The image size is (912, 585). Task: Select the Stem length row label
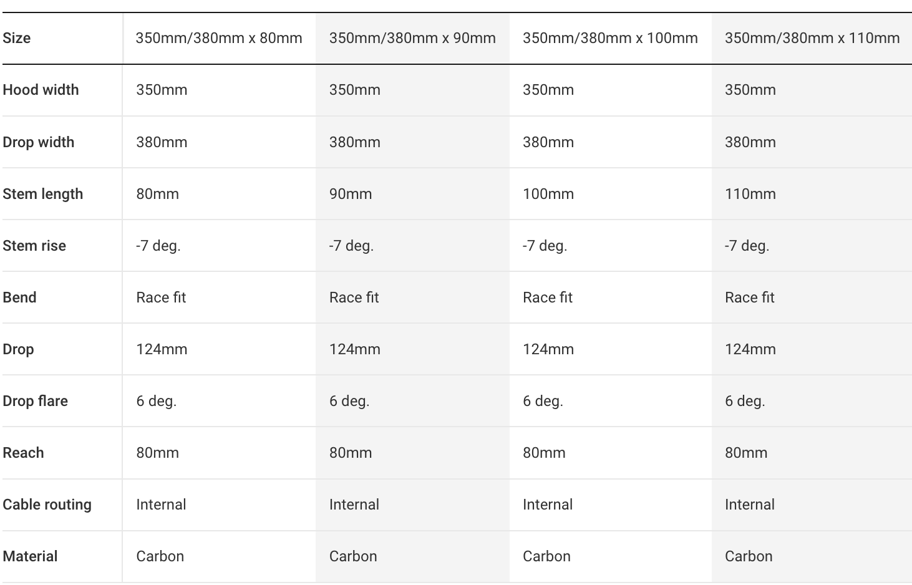[42, 194]
